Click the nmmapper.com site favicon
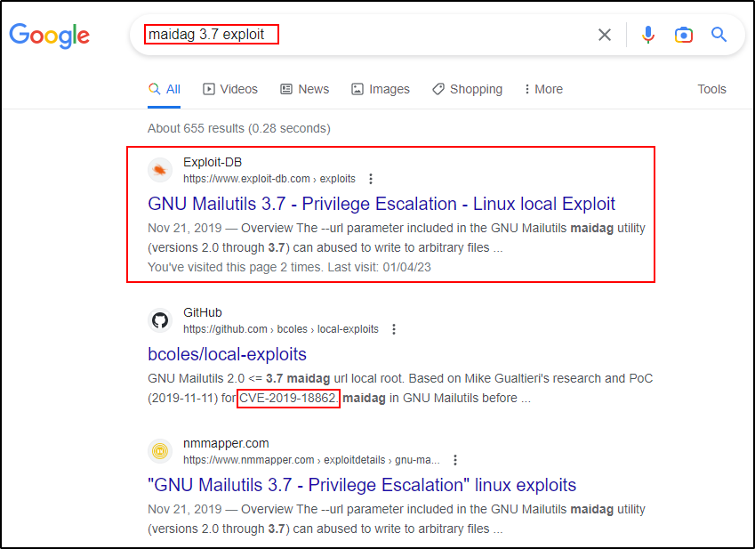 click(160, 451)
